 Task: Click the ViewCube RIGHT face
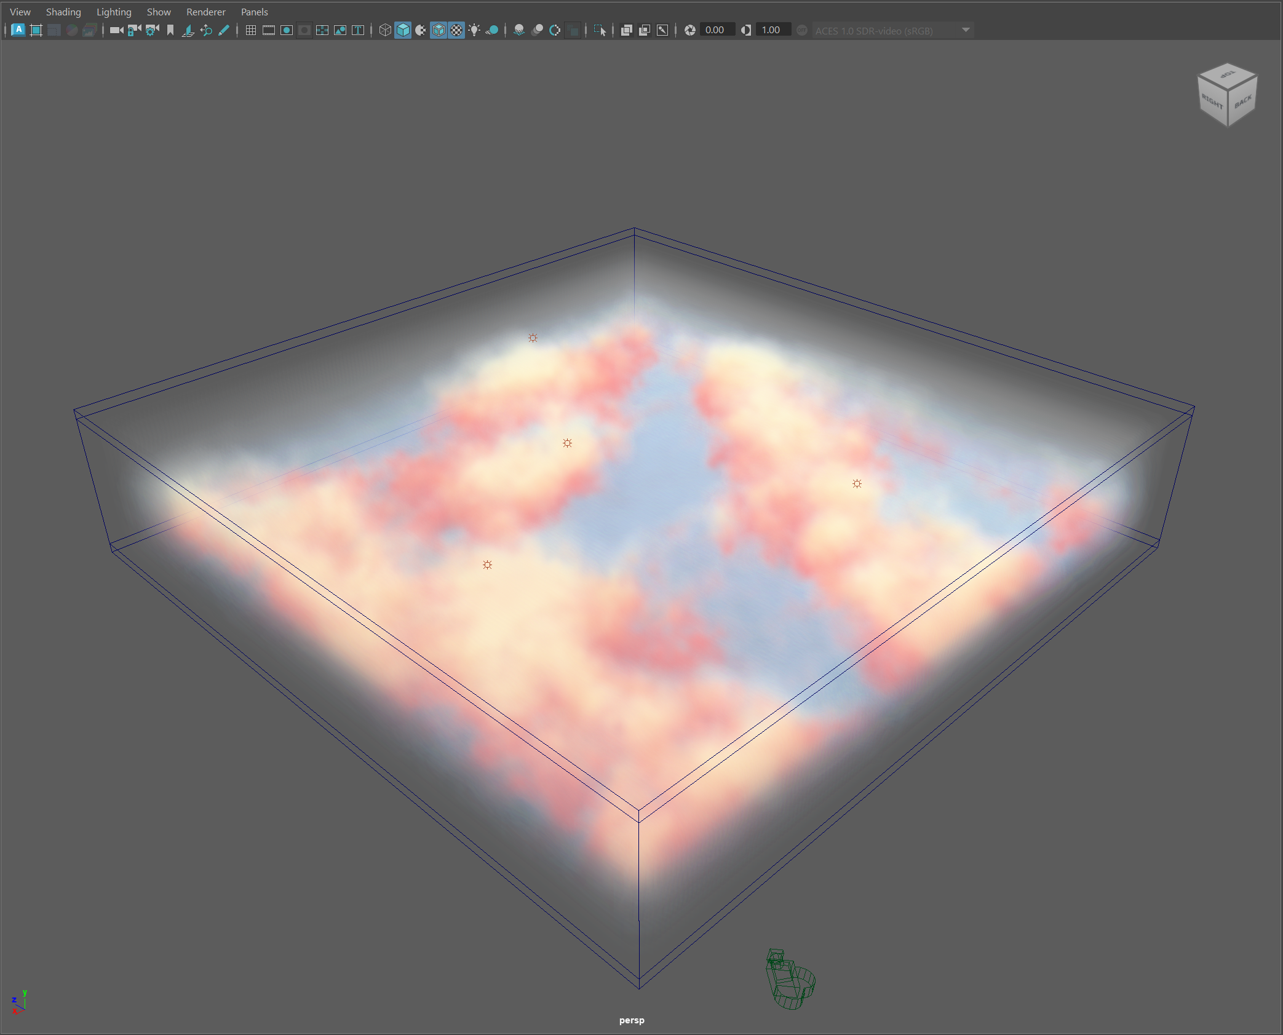pyautogui.click(x=1212, y=101)
